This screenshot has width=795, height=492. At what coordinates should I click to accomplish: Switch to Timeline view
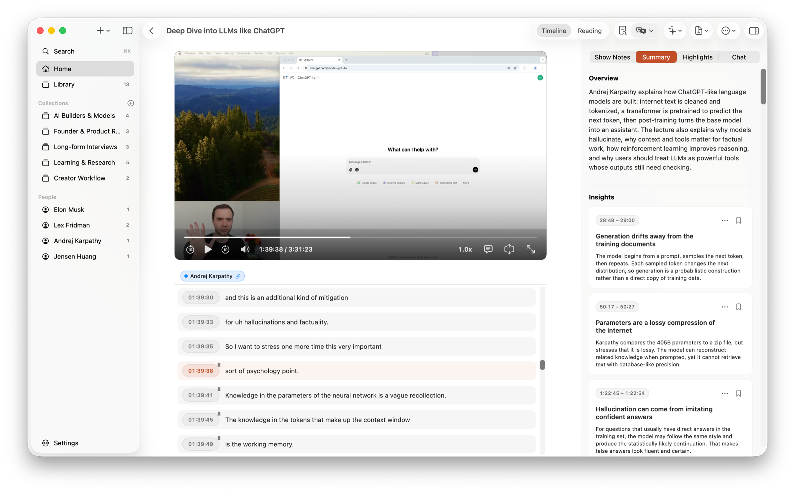(x=554, y=30)
